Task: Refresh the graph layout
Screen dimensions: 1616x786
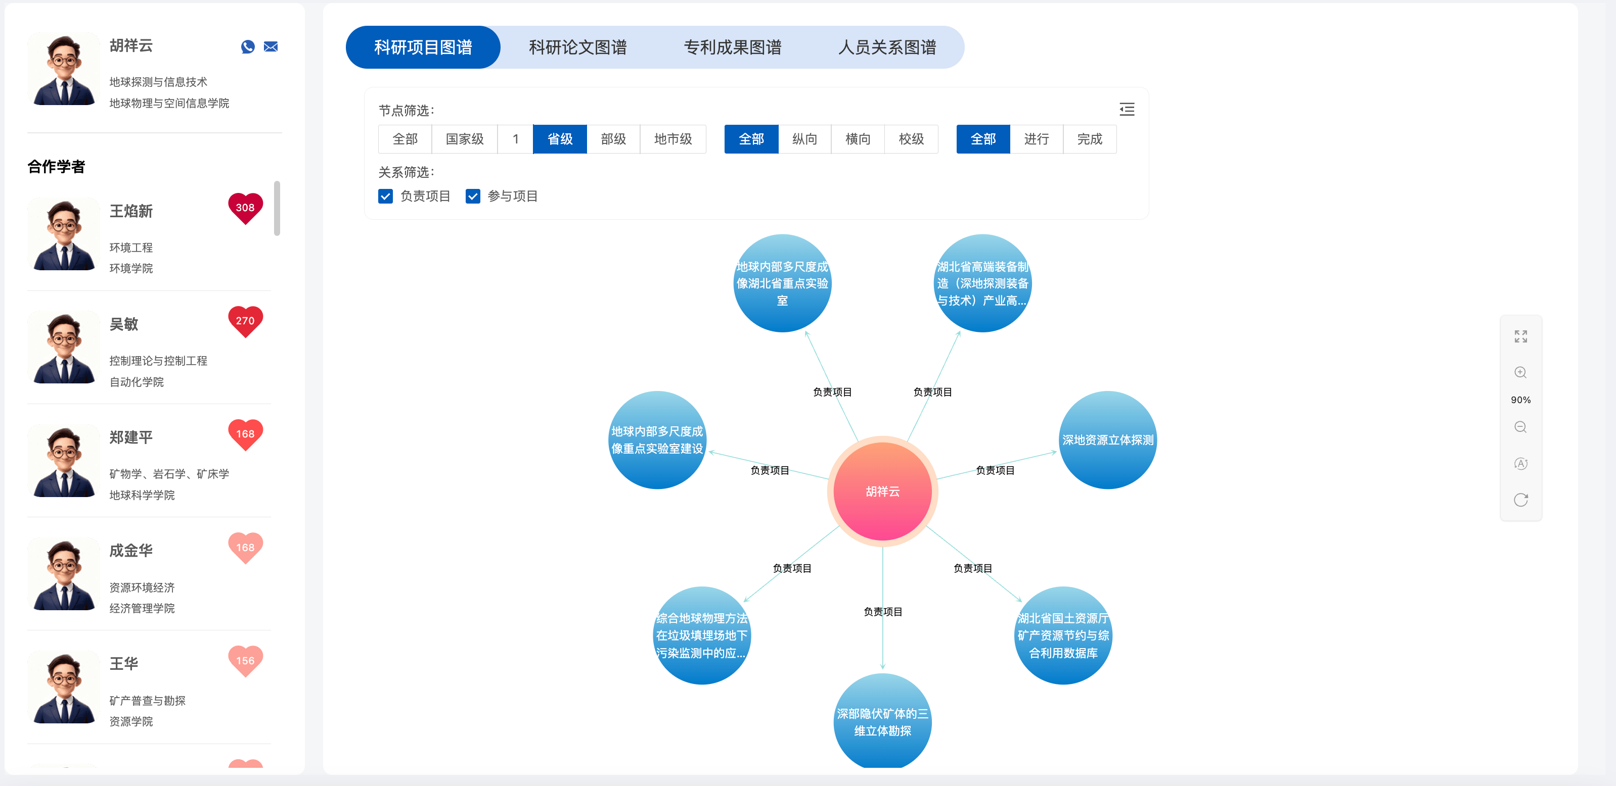Action: 1520,500
